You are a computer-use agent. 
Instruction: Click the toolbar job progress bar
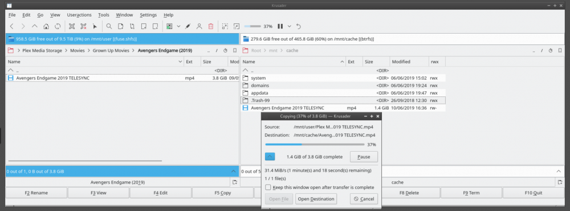(253, 26)
